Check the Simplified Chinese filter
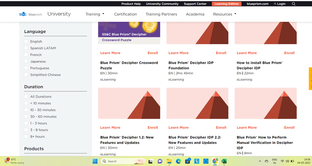312x166 pixels. point(26,74)
